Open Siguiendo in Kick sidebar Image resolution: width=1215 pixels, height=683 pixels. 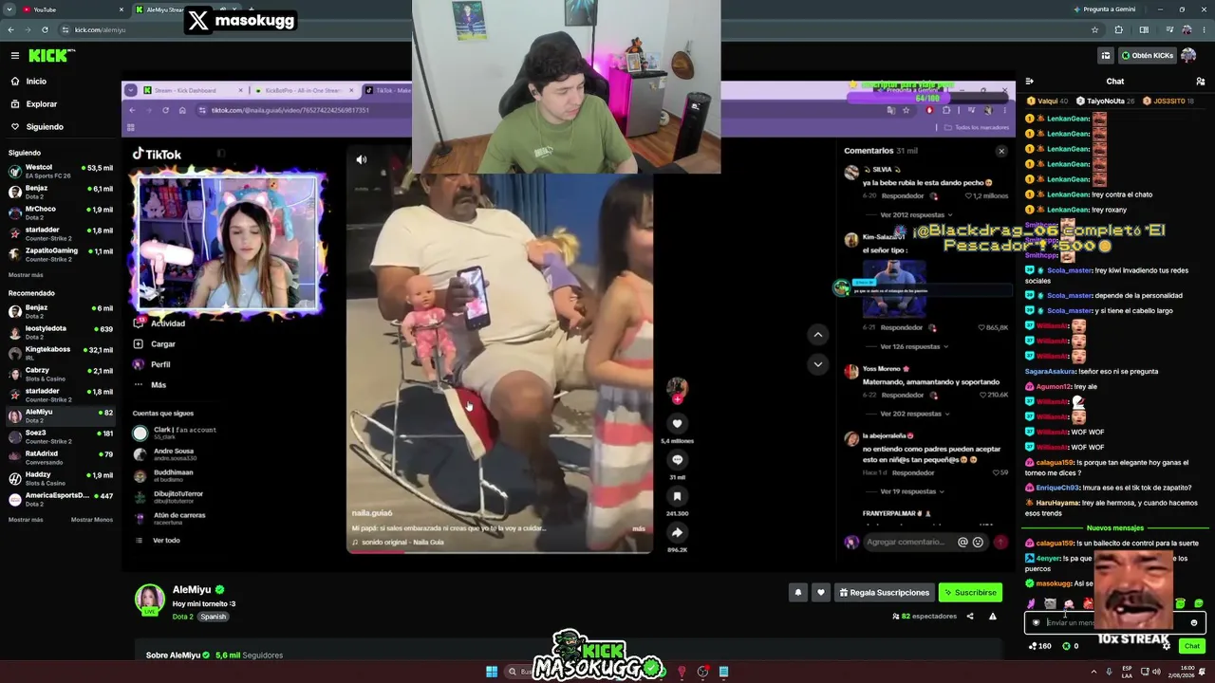pyautogui.click(x=45, y=127)
